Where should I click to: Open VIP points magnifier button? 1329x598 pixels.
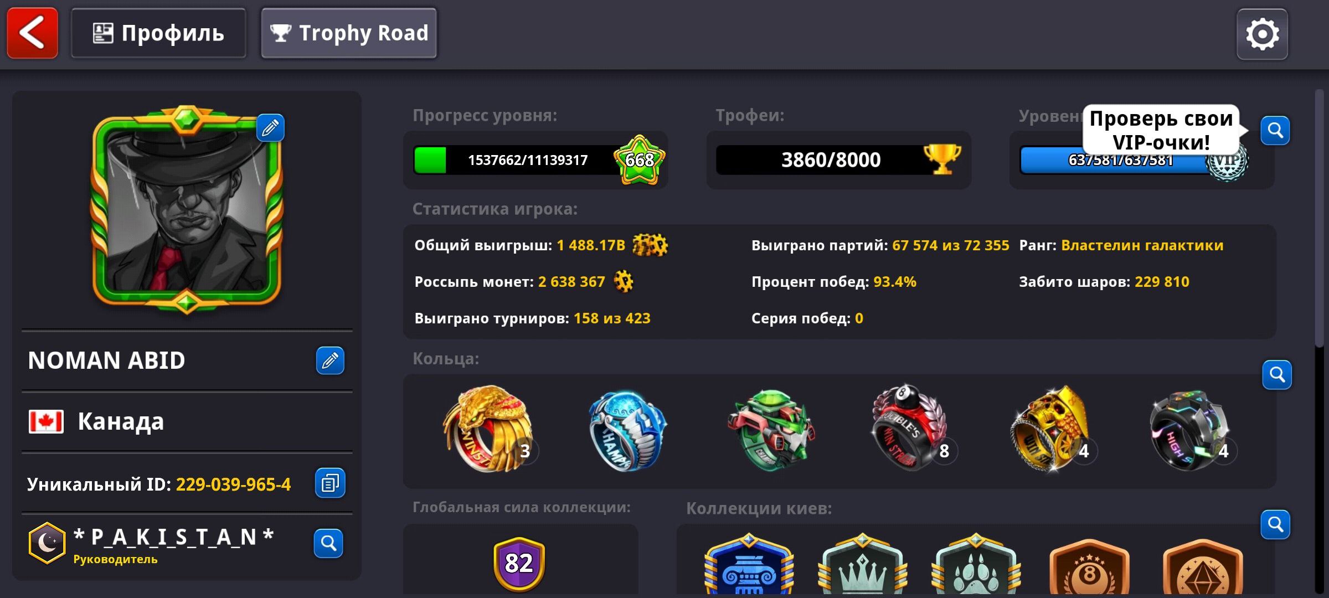pyautogui.click(x=1275, y=131)
